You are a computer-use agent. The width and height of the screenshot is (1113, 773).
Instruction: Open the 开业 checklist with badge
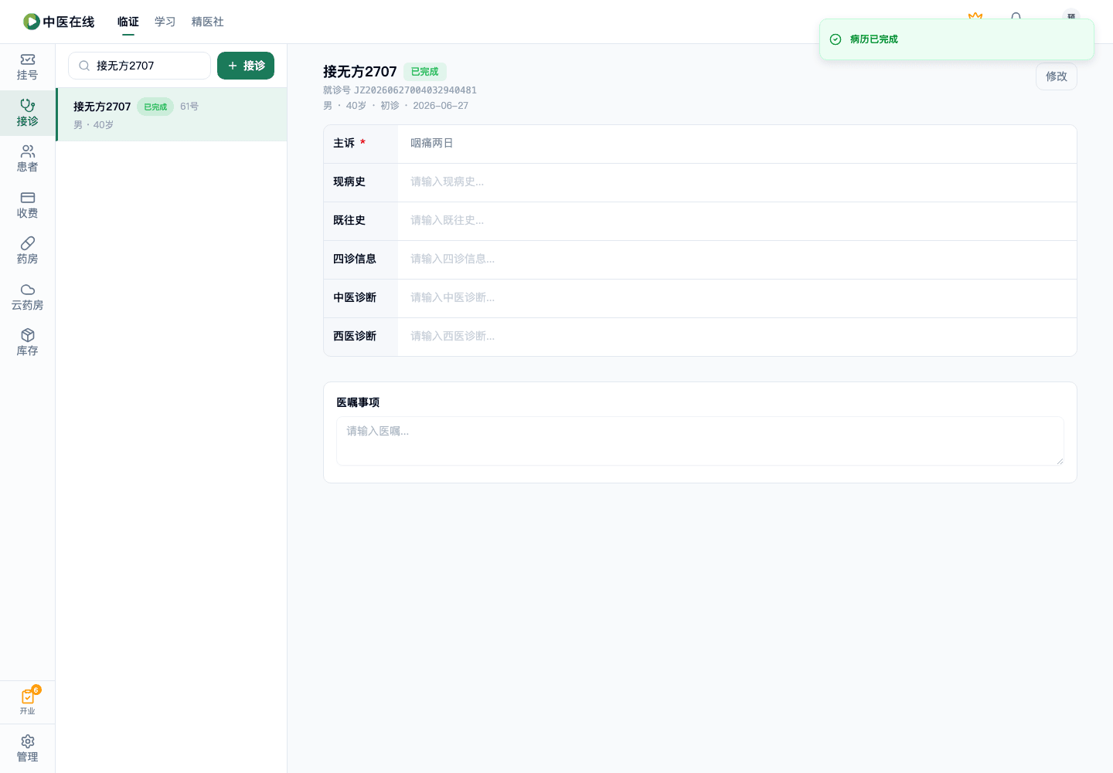pyautogui.click(x=28, y=701)
